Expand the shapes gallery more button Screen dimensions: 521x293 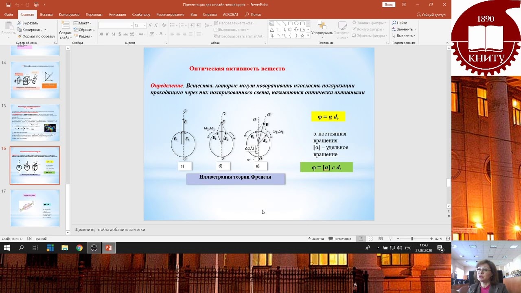click(x=307, y=36)
